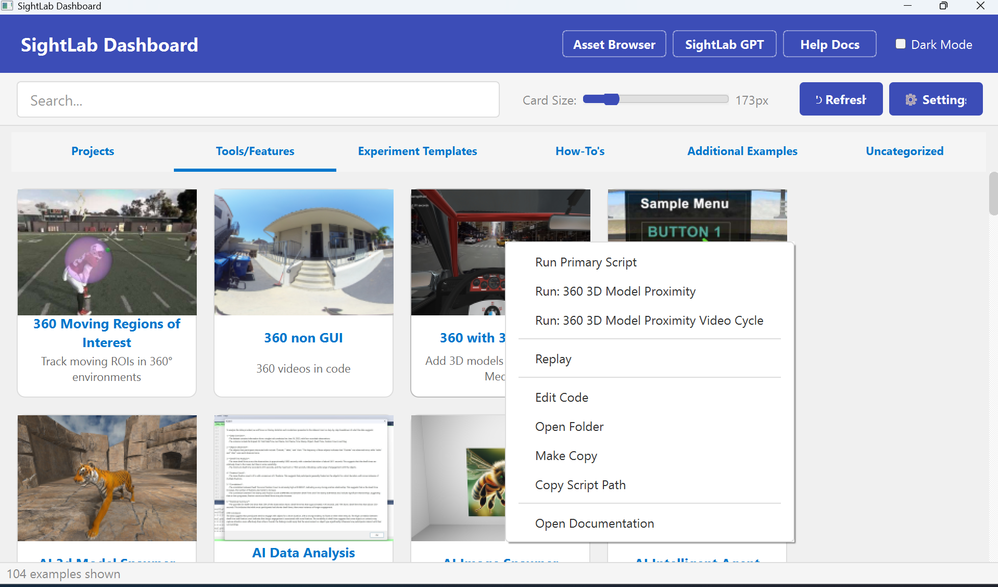Viewport: 998px width, 587px height.
Task: Click the SightLab app icon in title bar
Action: coord(7,6)
